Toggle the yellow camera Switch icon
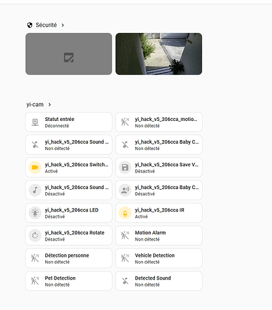This screenshot has width=272, height=310. [x=35, y=167]
